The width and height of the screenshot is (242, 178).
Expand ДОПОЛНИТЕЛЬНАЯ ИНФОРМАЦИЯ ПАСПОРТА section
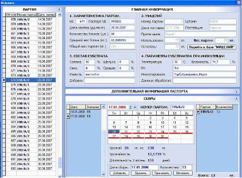[x=237, y=91]
